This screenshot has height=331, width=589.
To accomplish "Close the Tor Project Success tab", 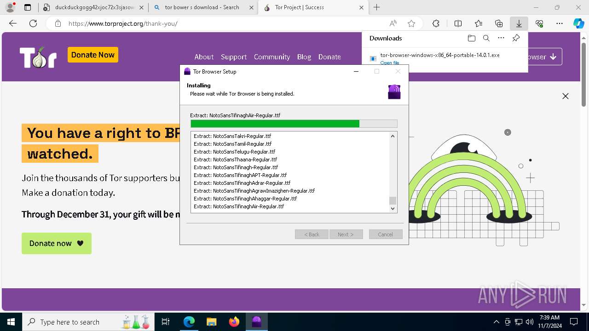I will tap(361, 7).
